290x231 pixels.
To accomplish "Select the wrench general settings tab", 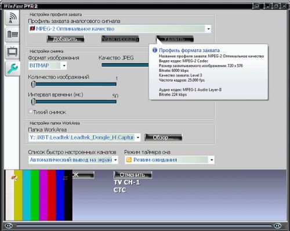I will pos(12,68).
